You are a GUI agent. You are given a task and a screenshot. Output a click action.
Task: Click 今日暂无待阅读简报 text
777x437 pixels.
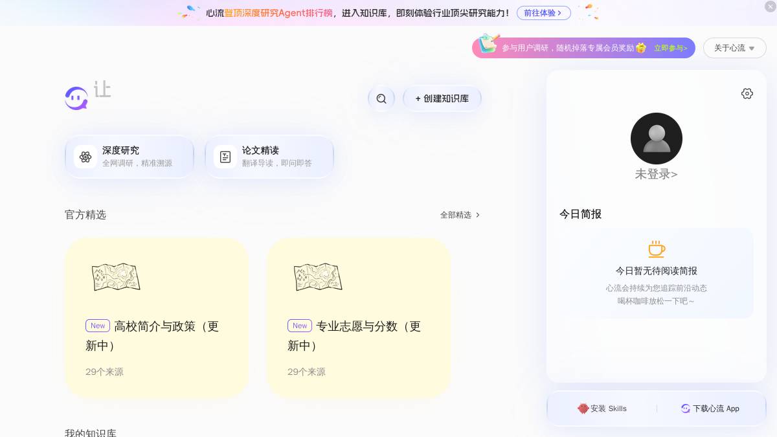(657, 271)
